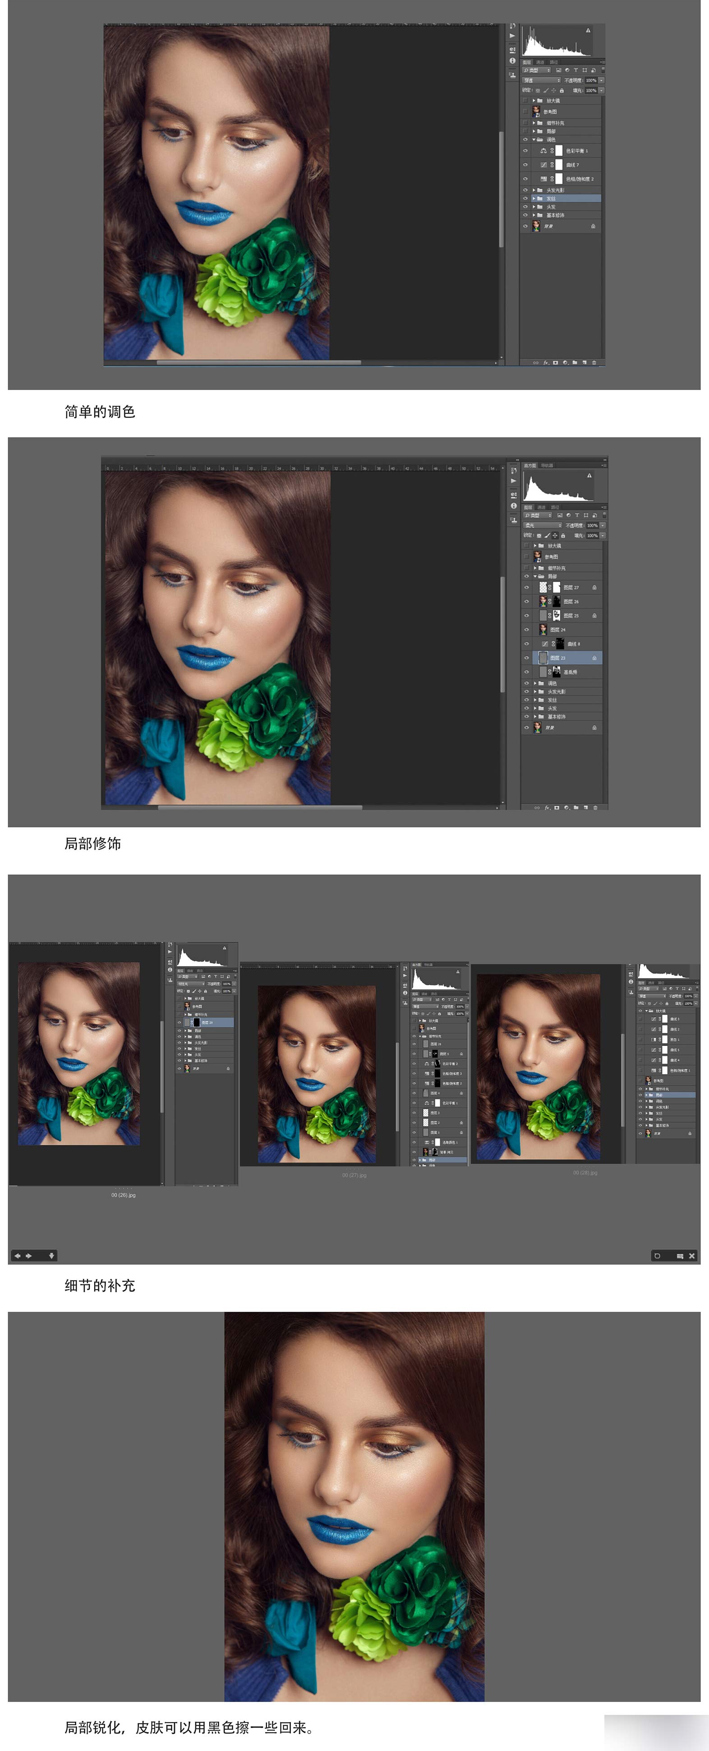Hide the 曲线 7 layer
709x1751 pixels.
pos(525,164)
